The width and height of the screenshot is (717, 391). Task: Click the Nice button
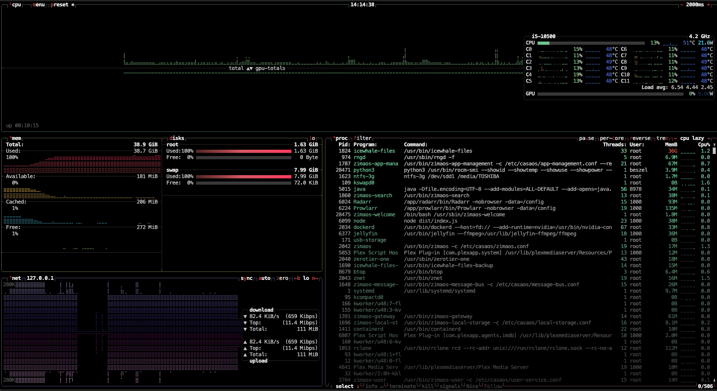pyautogui.click(x=472, y=386)
